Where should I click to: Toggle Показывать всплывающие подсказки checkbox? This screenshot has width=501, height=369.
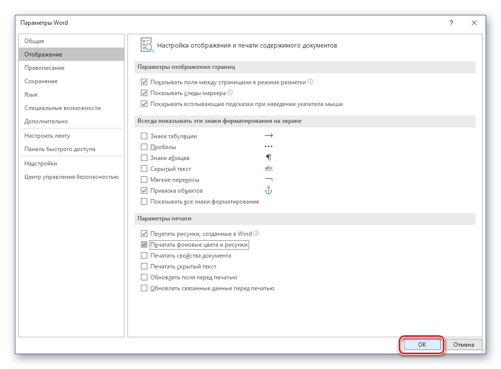pyautogui.click(x=144, y=104)
